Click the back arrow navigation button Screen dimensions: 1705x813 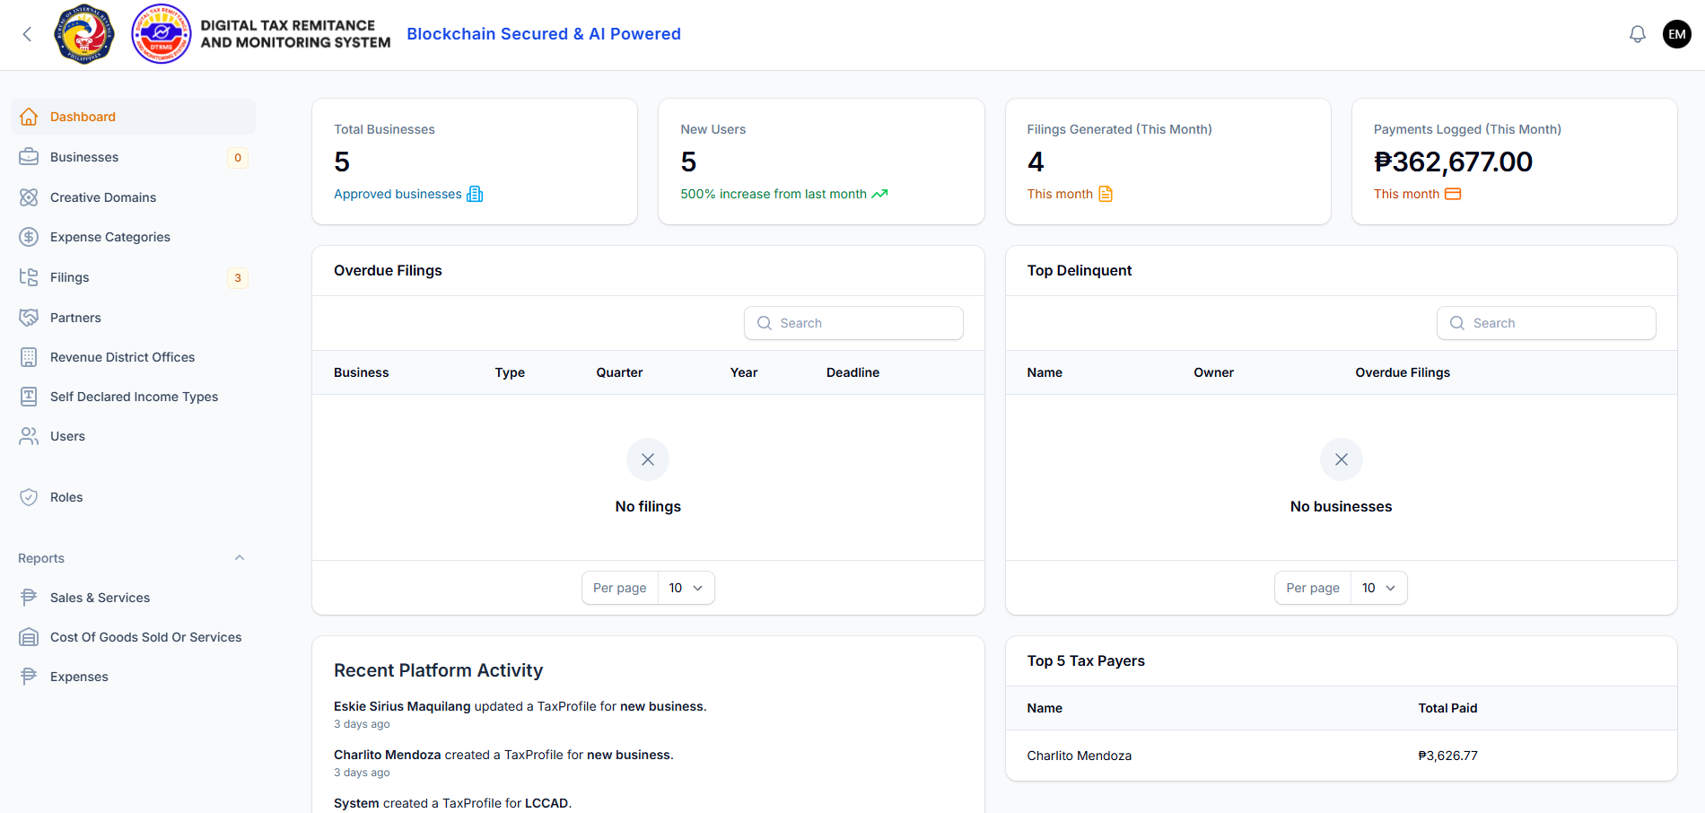(26, 34)
